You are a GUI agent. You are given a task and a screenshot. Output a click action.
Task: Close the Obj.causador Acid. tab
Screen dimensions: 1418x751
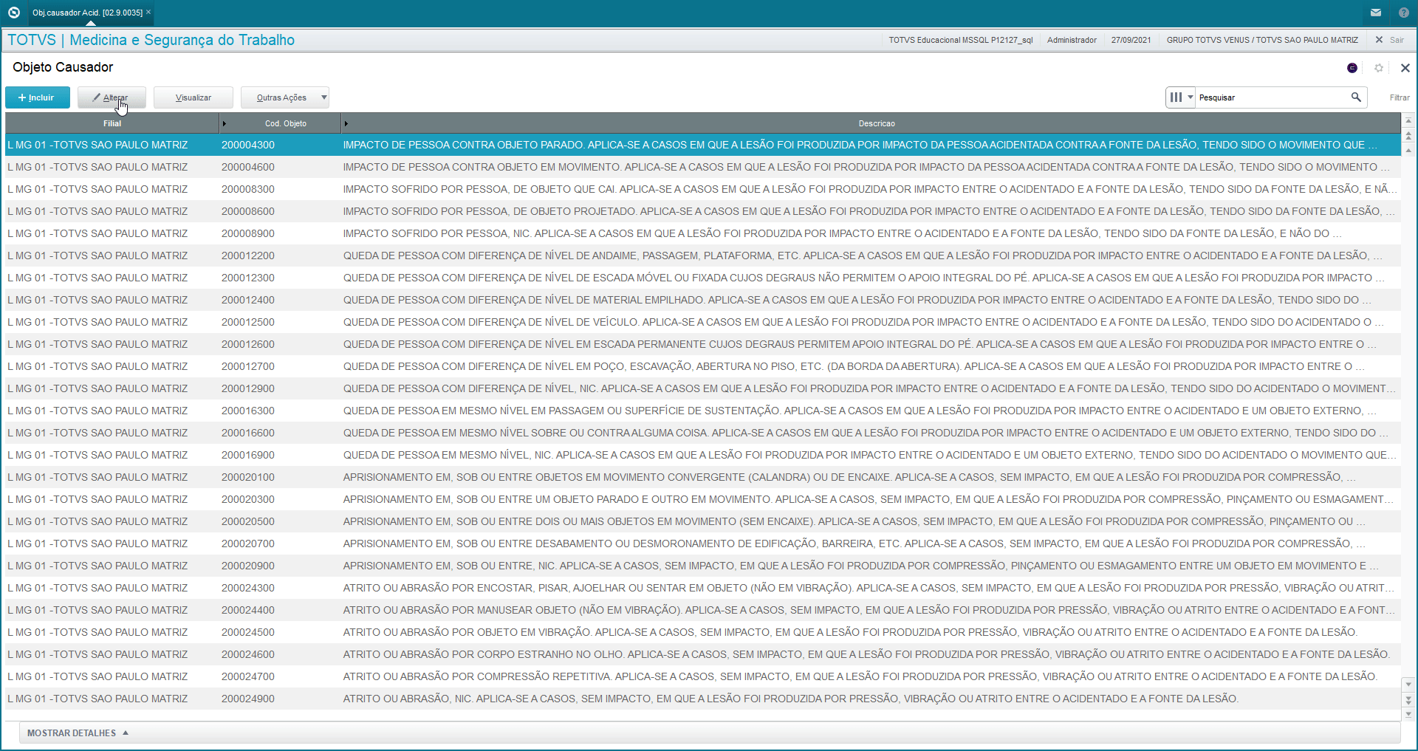click(x=148, y=12)
